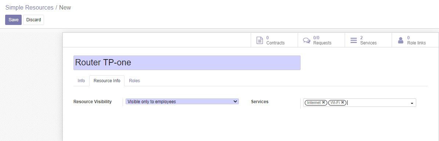Expand the Services dropdown arrow

click(412, 104)
